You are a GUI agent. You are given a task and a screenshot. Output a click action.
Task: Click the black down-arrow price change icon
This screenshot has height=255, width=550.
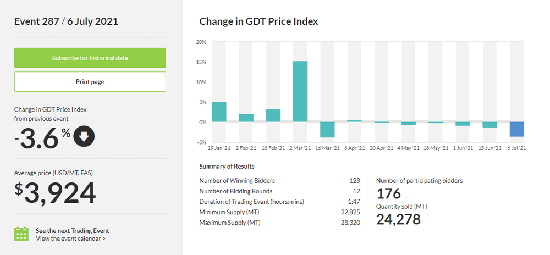pyautogui.click(x=84, y=137)
